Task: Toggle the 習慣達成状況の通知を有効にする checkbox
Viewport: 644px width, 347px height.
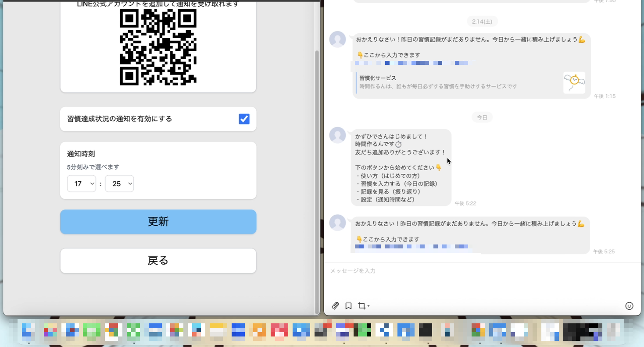Action: (x=244, y=119)
